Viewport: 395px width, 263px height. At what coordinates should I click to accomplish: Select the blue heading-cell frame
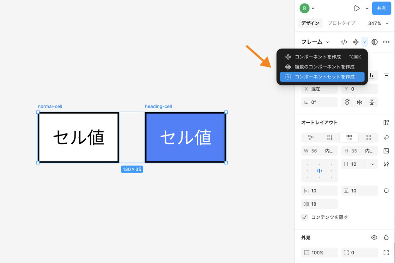tap(185, 137)
